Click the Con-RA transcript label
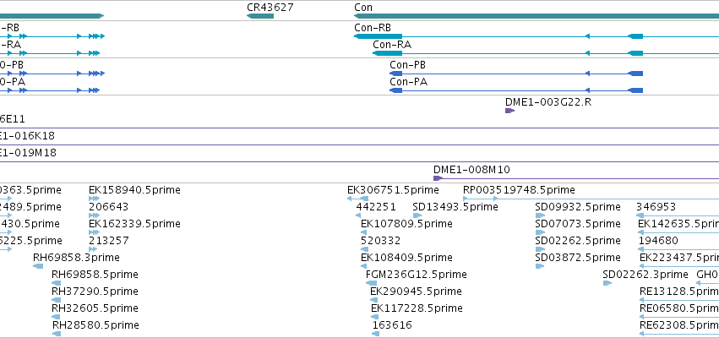The image size is (719, 338). tap(392, 45)
